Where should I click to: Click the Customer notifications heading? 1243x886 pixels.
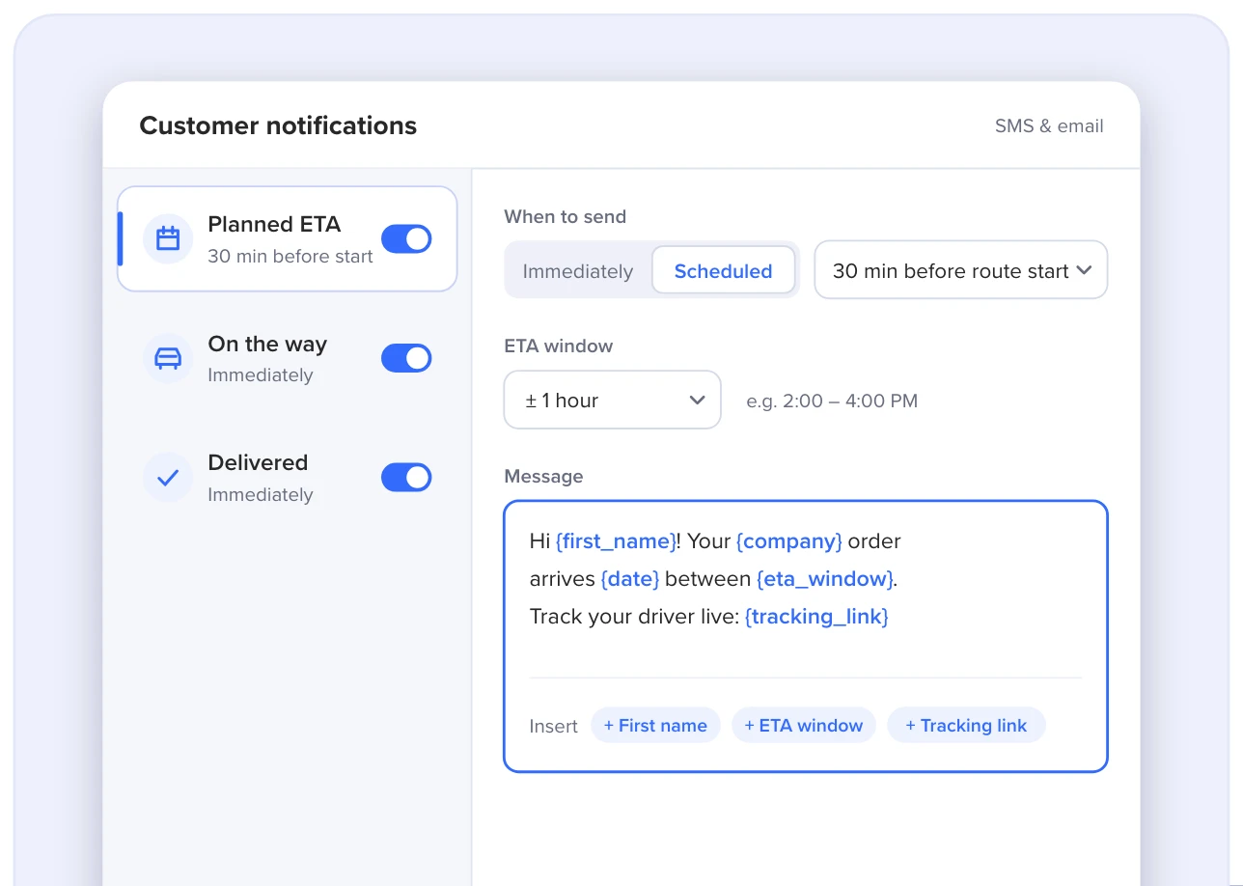pyautogui.click(x=278, y=125)
